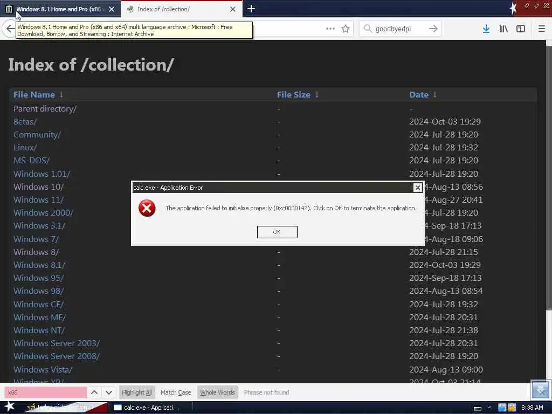The width and height of the screenshot is (552, 414).
Task: Toggle Highlight All in find bar
Action: coord(136,392)
